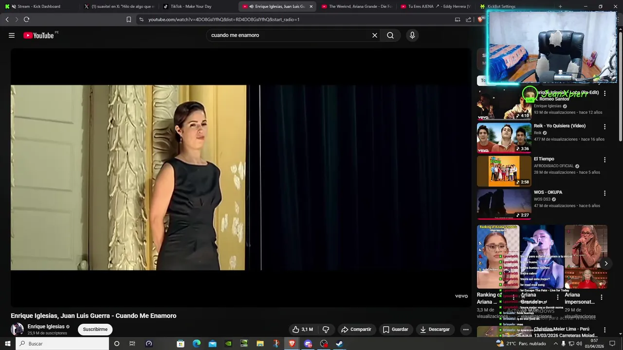Open a new browser tab

coord(560,6)
